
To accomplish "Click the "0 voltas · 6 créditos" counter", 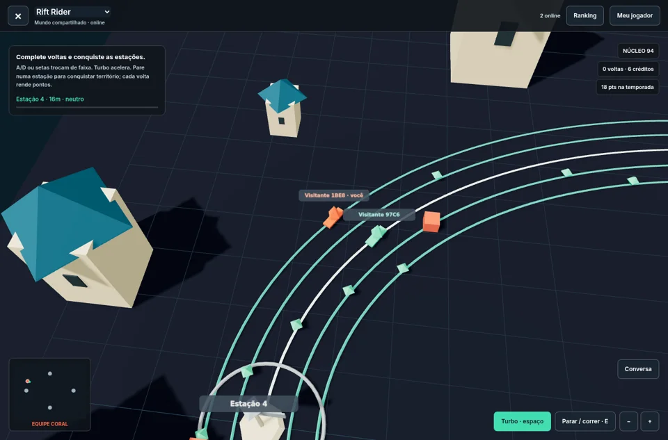I will (x=628, y=69).
